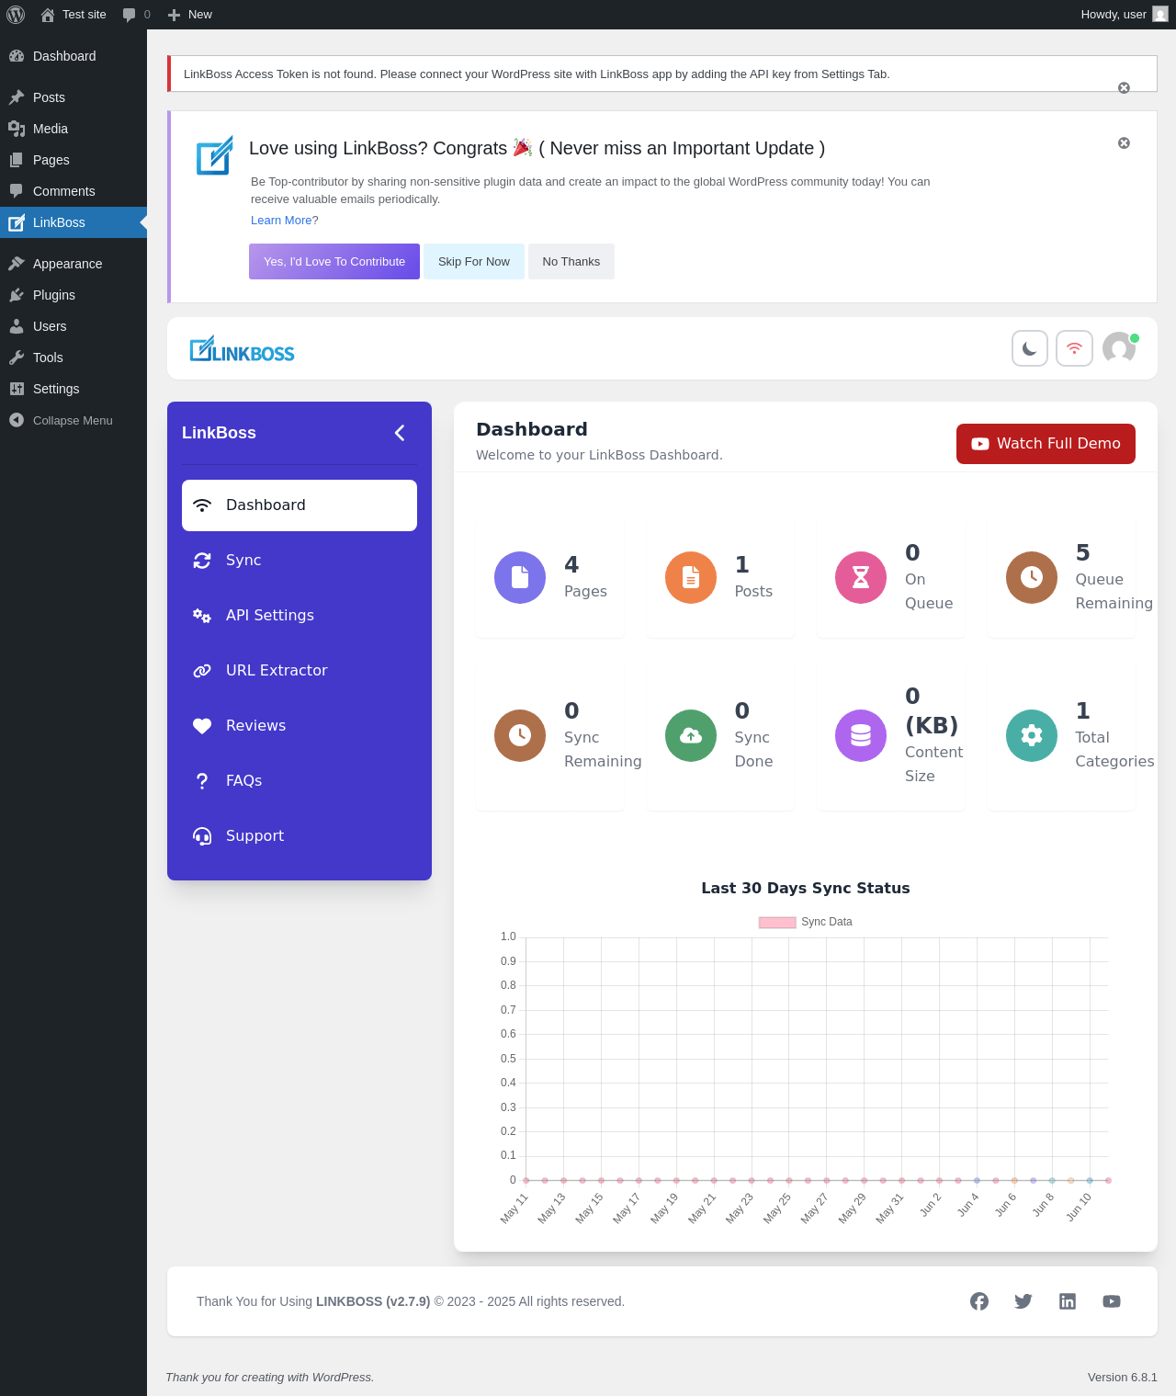Open comments bubble in admin bar
The image size is (1176, 1396).
[x=136, y=15]
